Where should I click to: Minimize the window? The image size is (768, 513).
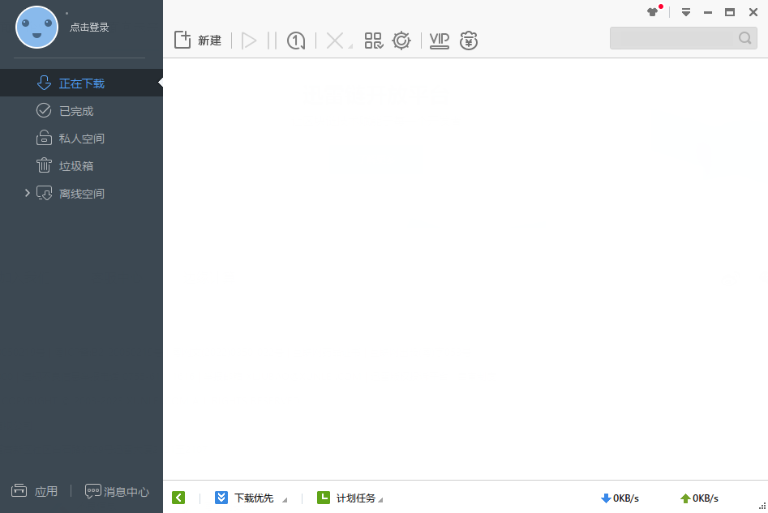pos(708,13)
